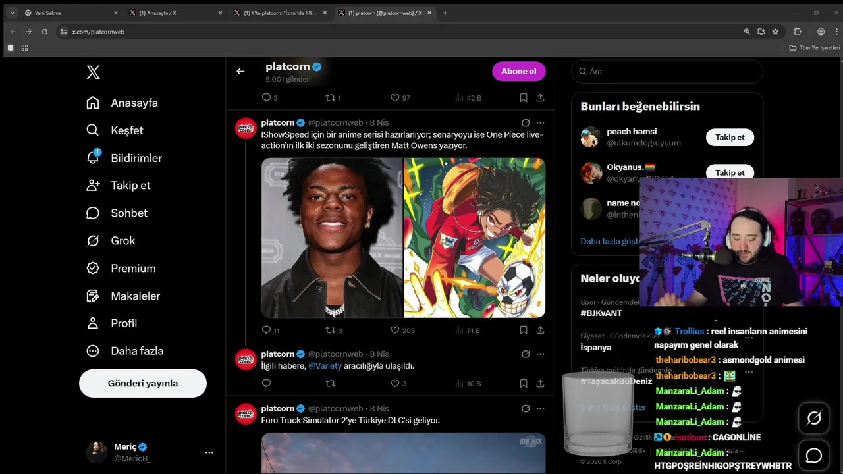Screen dimensions: 843x474
Task: Share the top post with 97 likes
Action: (x=540, y=97)
